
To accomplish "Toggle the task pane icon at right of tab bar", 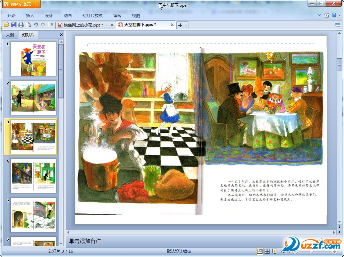I will coord(338,25).
